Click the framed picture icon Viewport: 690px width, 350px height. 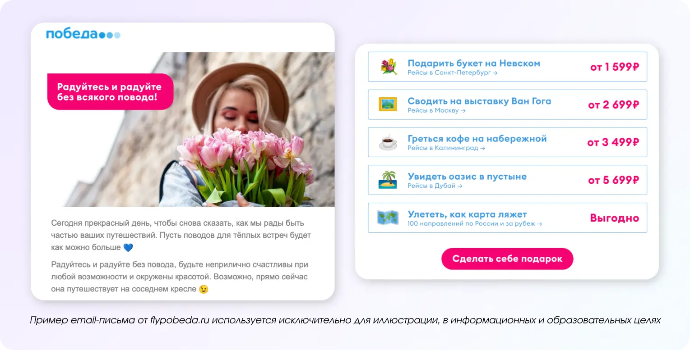(388, 105)
